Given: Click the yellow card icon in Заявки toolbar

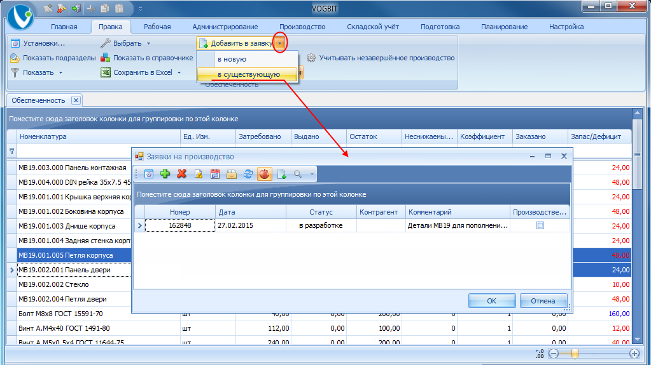Looking at the screenshot, I should pyautogui.click(x=231, y=174).
